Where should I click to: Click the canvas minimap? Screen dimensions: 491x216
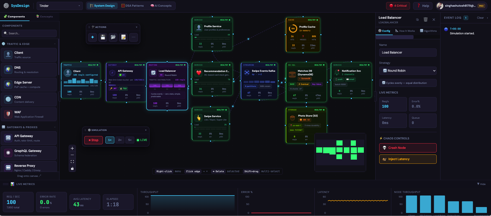pos(340,152)
